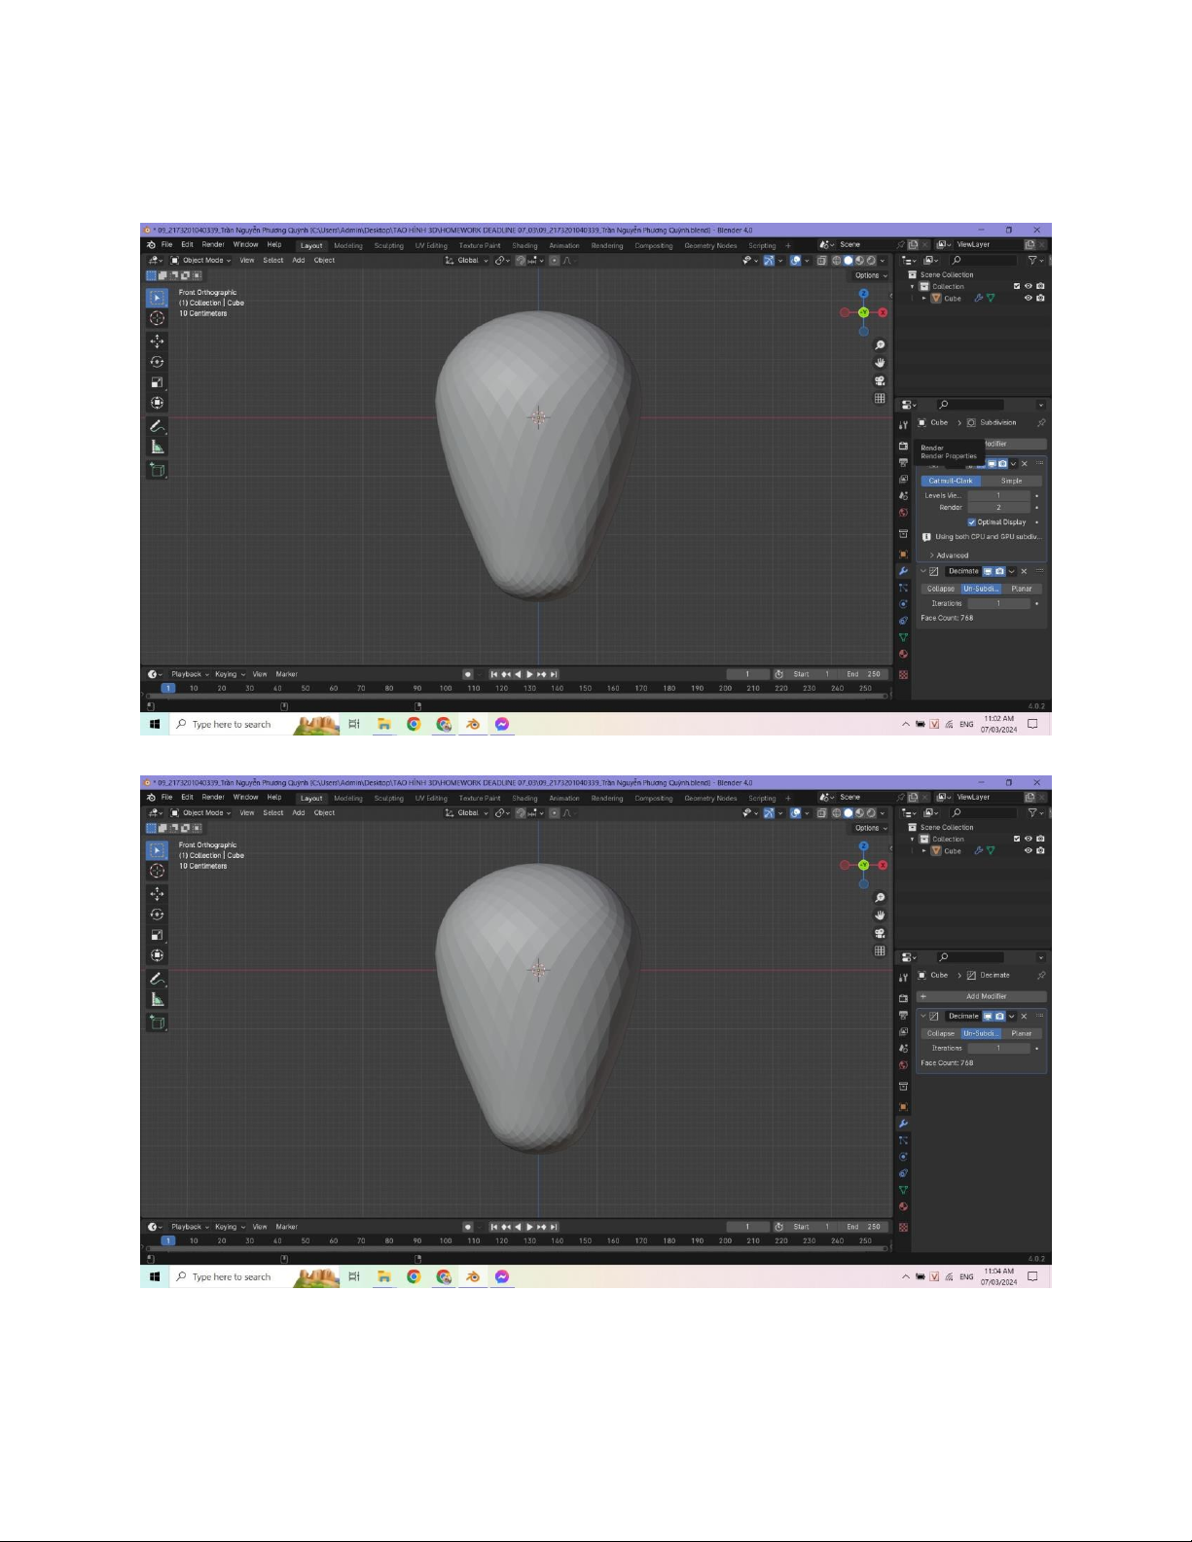Open Object Mode dropdown in the upper window
This screenshot has height=1542, width=1192.
tap(201, 260)
